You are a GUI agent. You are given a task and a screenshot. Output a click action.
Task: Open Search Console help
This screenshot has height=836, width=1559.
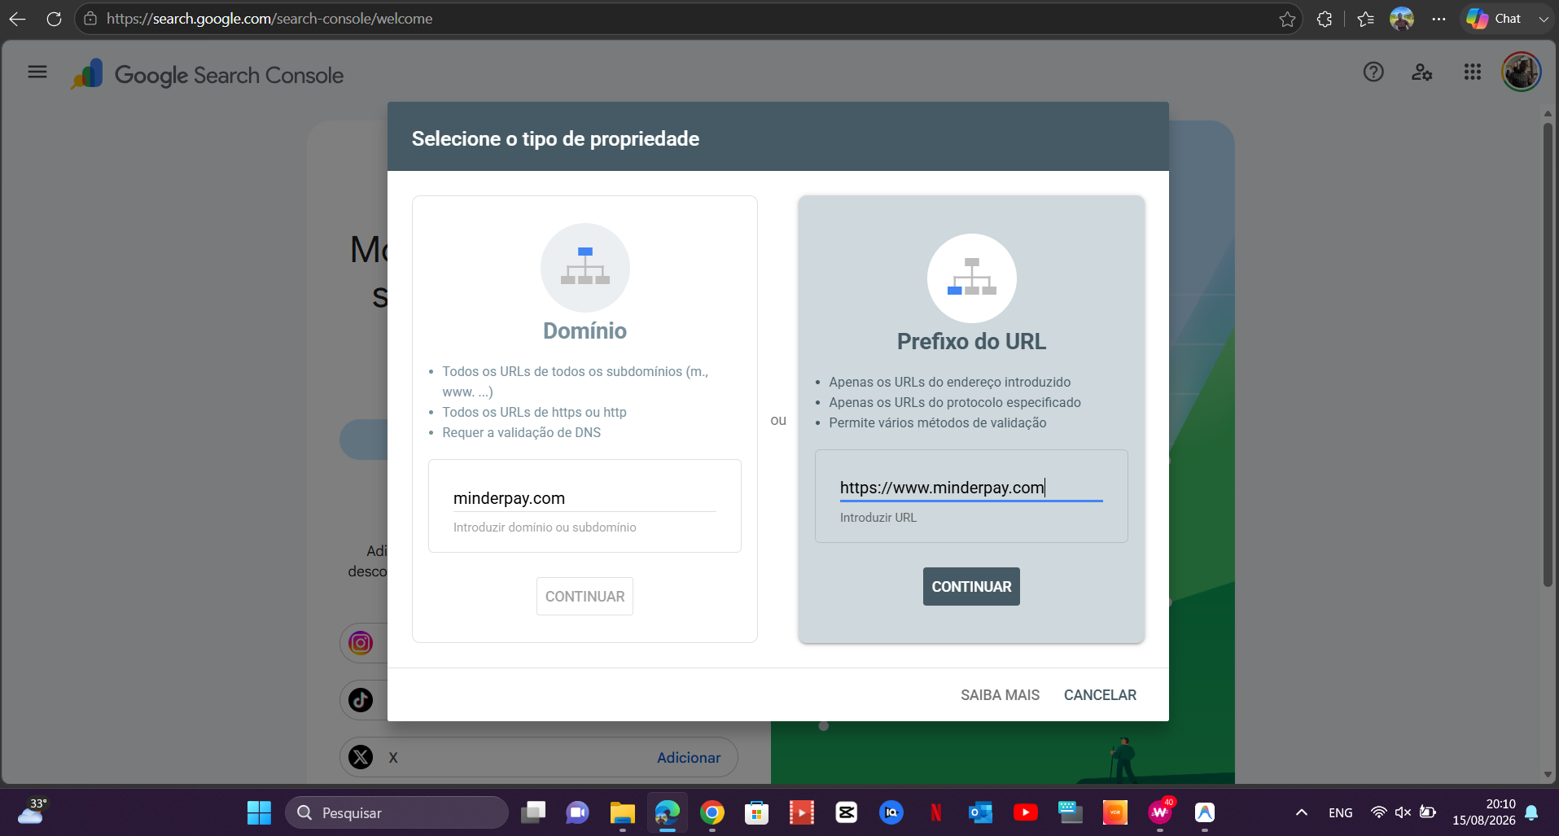[x=1373, y=72]
